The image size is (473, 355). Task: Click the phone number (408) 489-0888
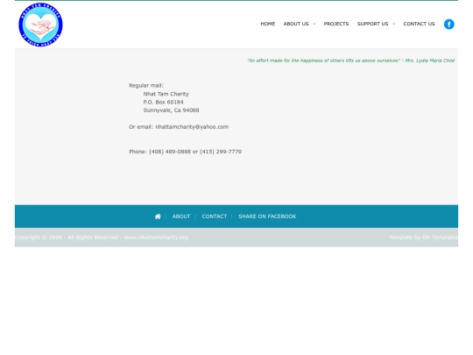[170, 152]
